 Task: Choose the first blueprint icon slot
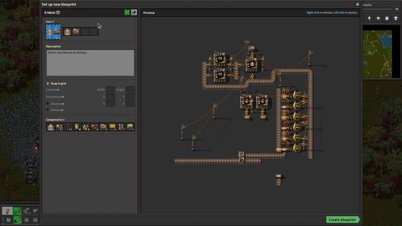[x=67, y=32]
